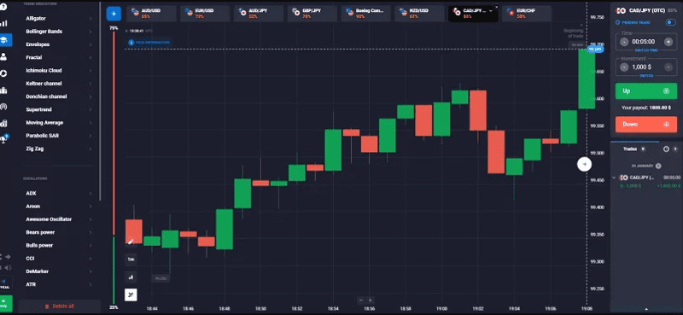Click the white arrow scroll-to-latest button
683x315 pixels.
[585, 164]
